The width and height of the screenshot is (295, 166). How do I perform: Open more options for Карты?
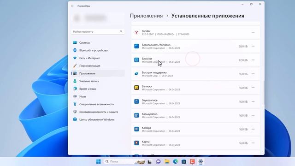tap(253, 143)
